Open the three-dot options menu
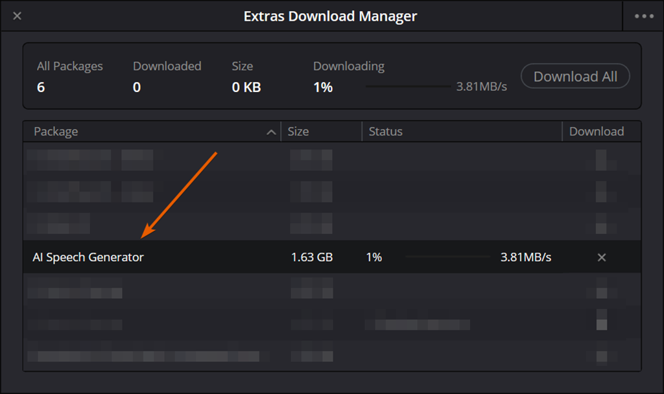The width and height of the screenshot is (664, 394). (643, 16)
